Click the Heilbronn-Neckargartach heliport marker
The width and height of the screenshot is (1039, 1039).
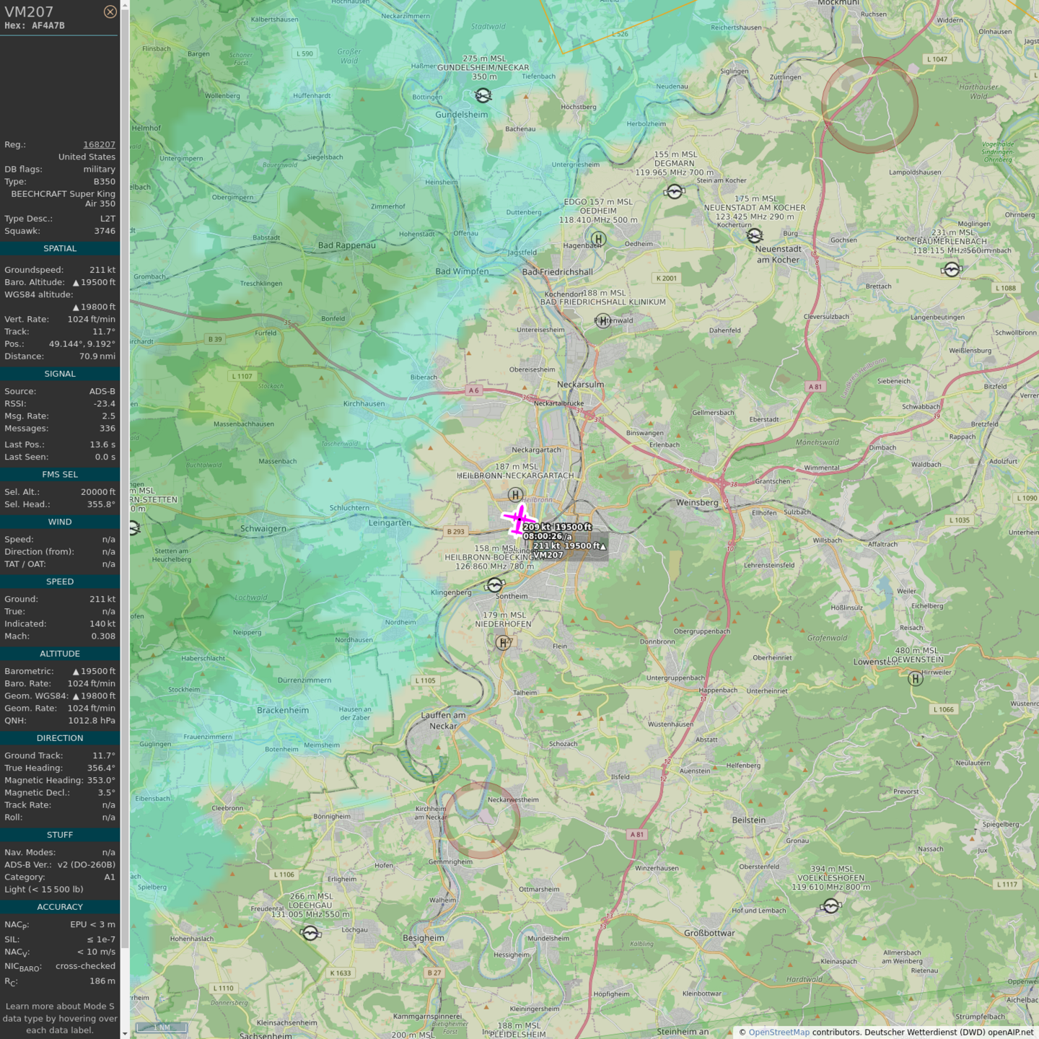tap(515, 495)
